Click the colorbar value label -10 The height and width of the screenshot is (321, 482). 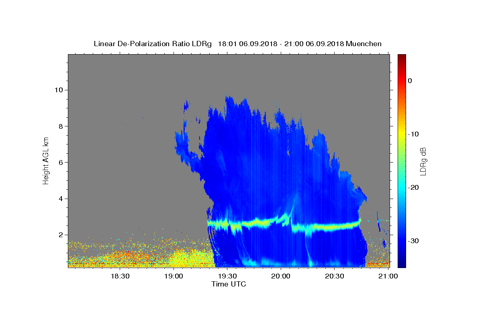point(413,134)
